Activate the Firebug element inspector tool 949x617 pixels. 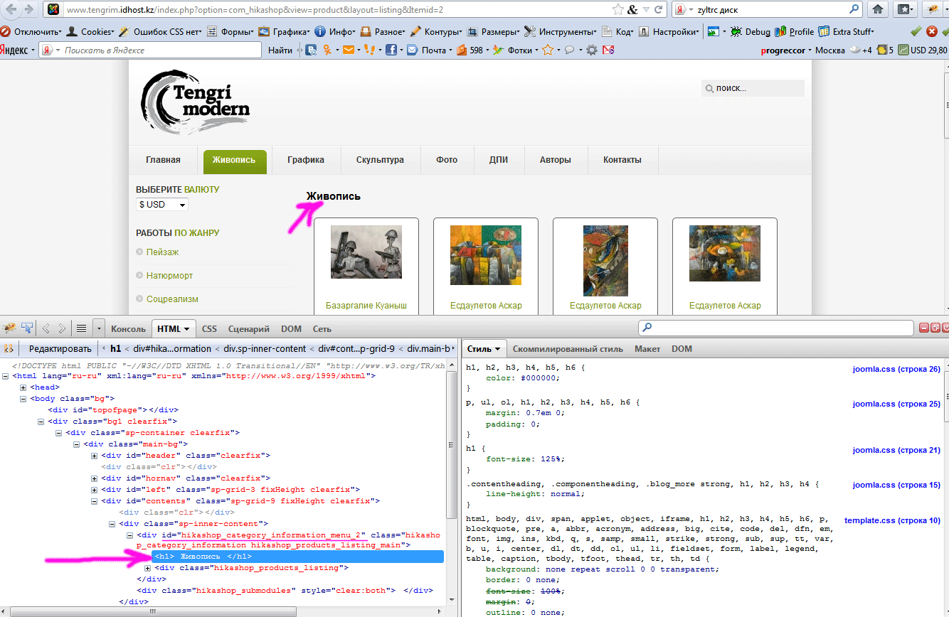(x=27, y=328)
